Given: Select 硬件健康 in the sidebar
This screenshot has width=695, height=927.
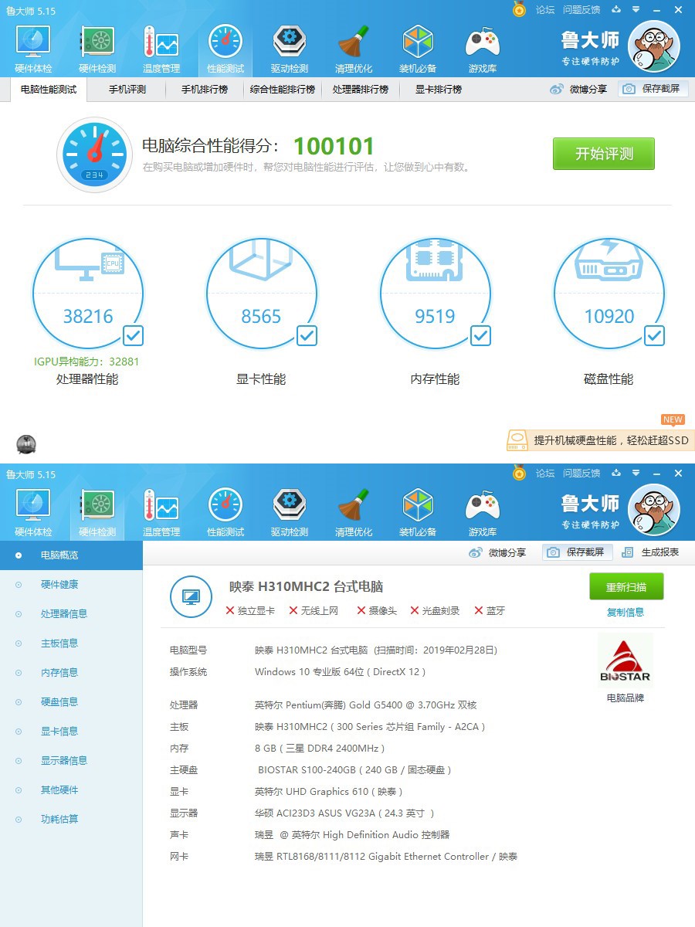Looking at the screenshot, I should point(71,585).
